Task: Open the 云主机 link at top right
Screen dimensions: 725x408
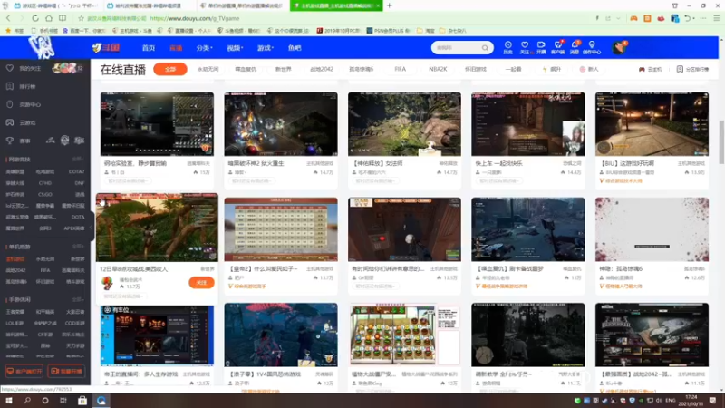Action: click(650, 69)
